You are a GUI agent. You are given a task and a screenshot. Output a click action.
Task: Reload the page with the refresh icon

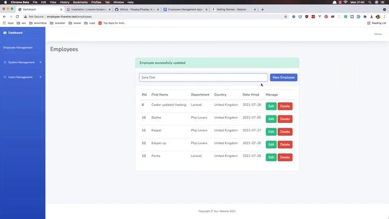point(18,16)
